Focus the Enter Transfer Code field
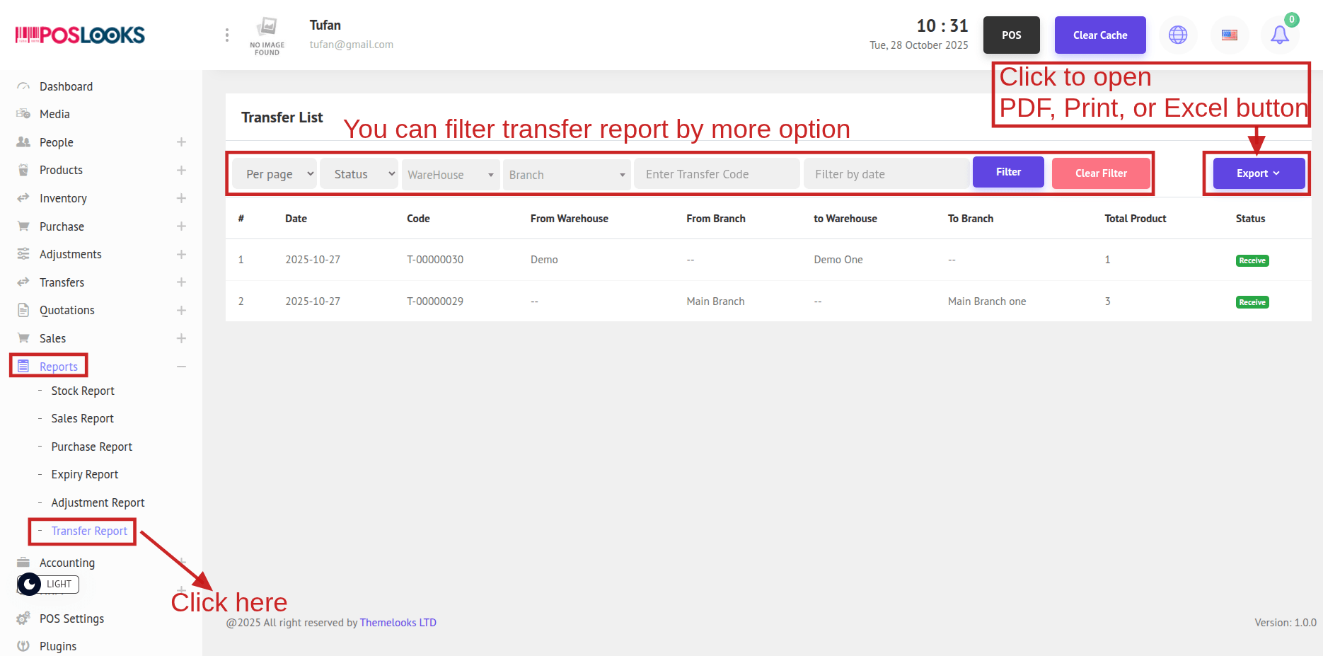 pos(716,174)
